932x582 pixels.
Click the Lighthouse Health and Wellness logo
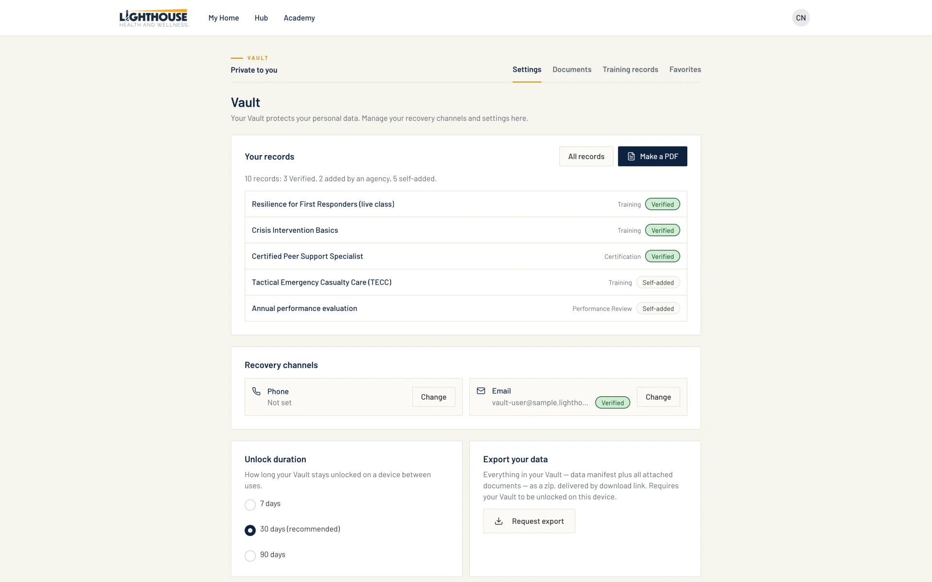click(x=154, y=18)
